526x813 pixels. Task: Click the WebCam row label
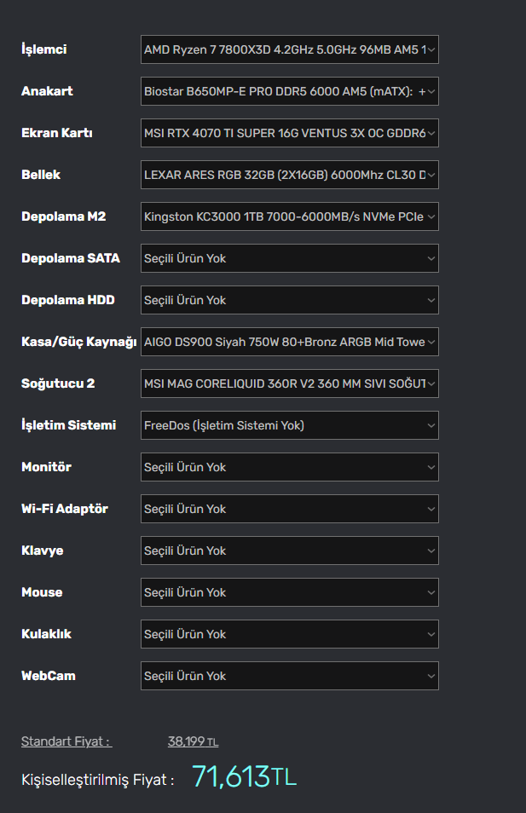click(x=49, y=676)
